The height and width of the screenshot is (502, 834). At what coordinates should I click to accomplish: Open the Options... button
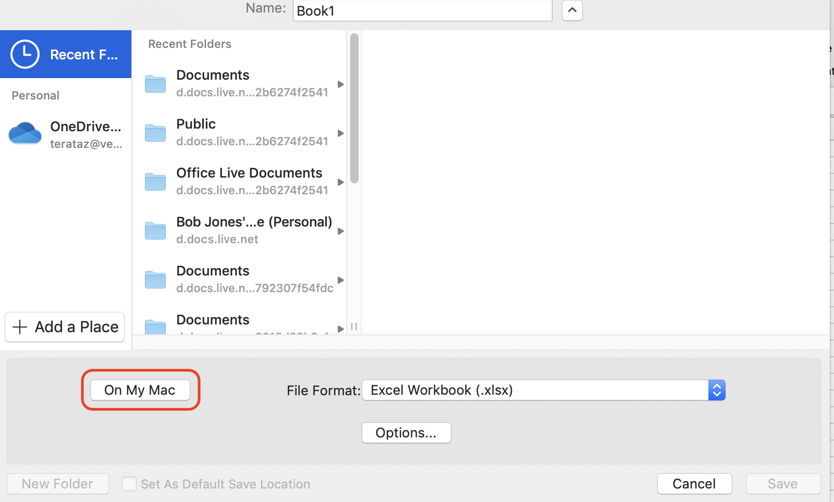tap(406, 433)
